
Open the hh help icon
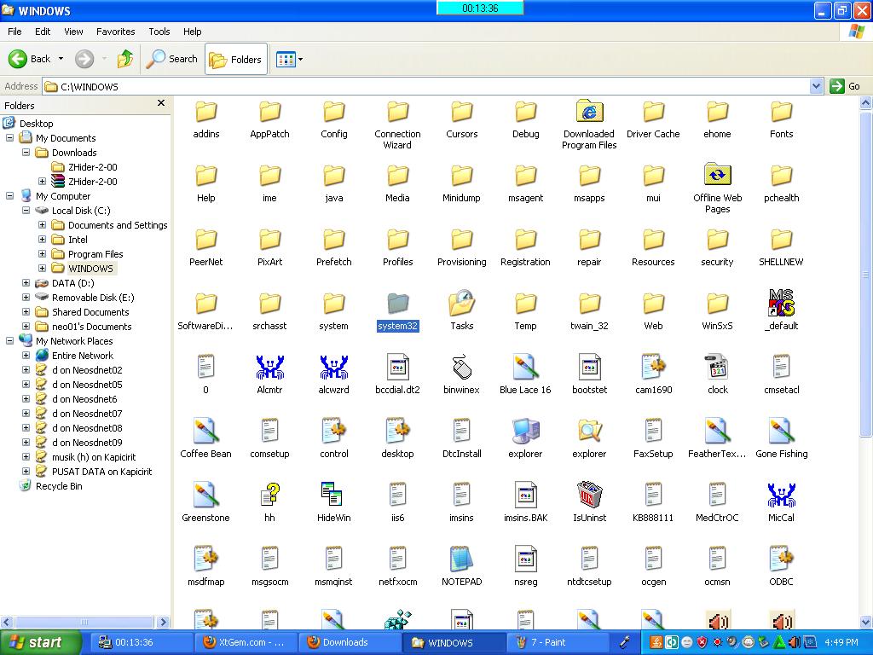click(269, 496)
